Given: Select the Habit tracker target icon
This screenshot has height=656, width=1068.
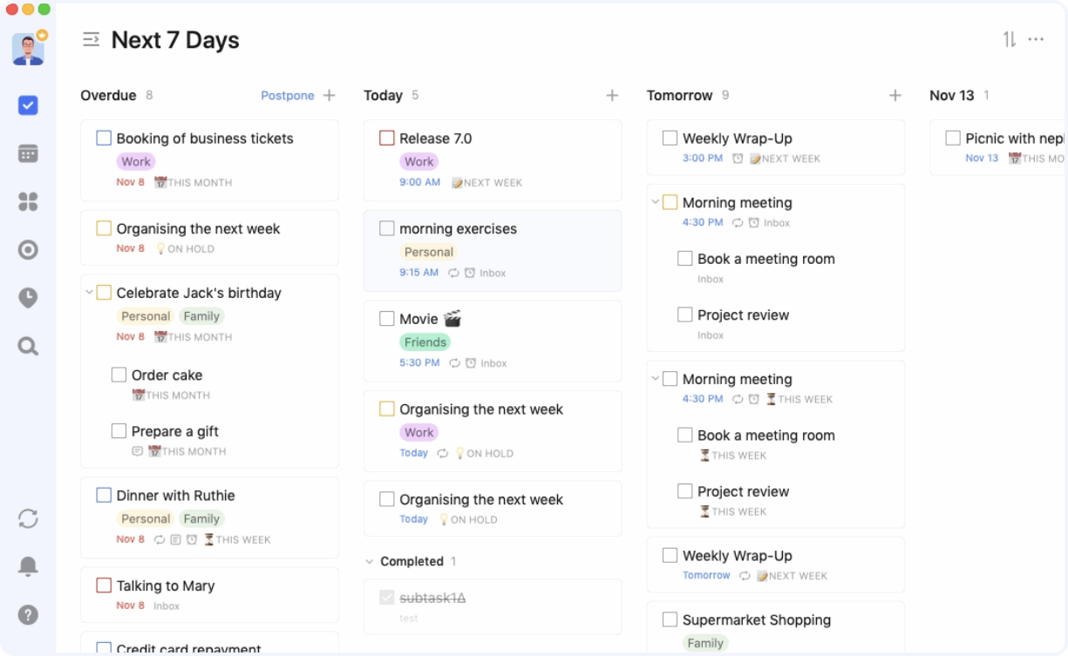Looking at the screenshot, I should tap(27, 249).
